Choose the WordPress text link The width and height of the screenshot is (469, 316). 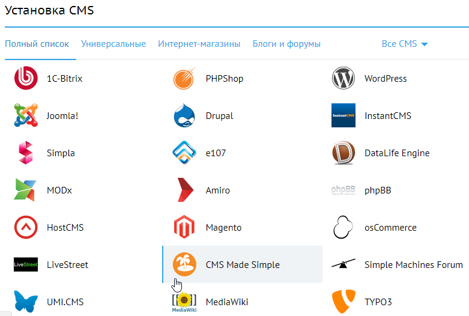point(386,79)
